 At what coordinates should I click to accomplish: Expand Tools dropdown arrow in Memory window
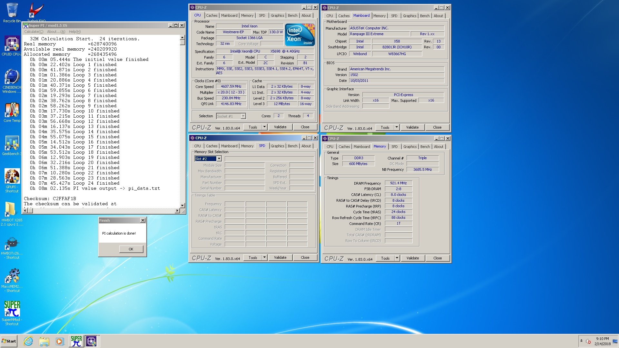tap(397, 258)
